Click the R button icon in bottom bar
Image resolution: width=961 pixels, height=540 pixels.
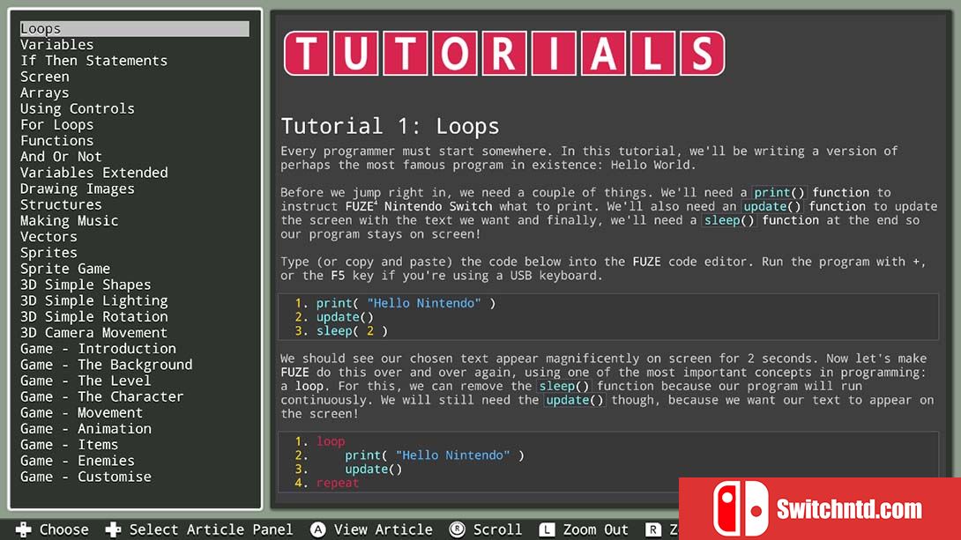click(x=653, y=529)
